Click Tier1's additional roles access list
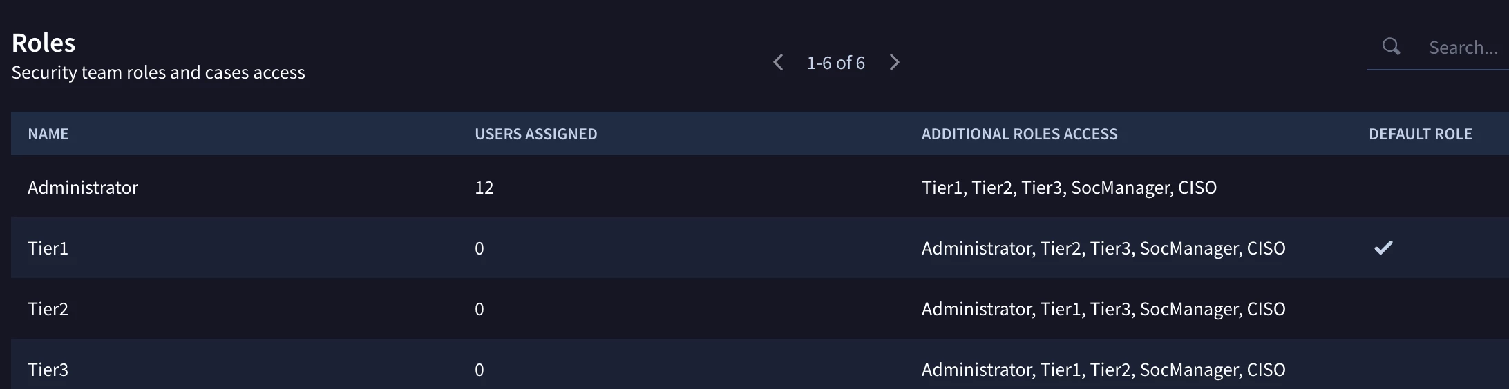 (x=1103, y=248)
